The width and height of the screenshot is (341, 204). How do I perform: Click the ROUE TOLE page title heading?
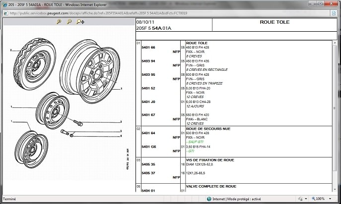pos(274,22)
